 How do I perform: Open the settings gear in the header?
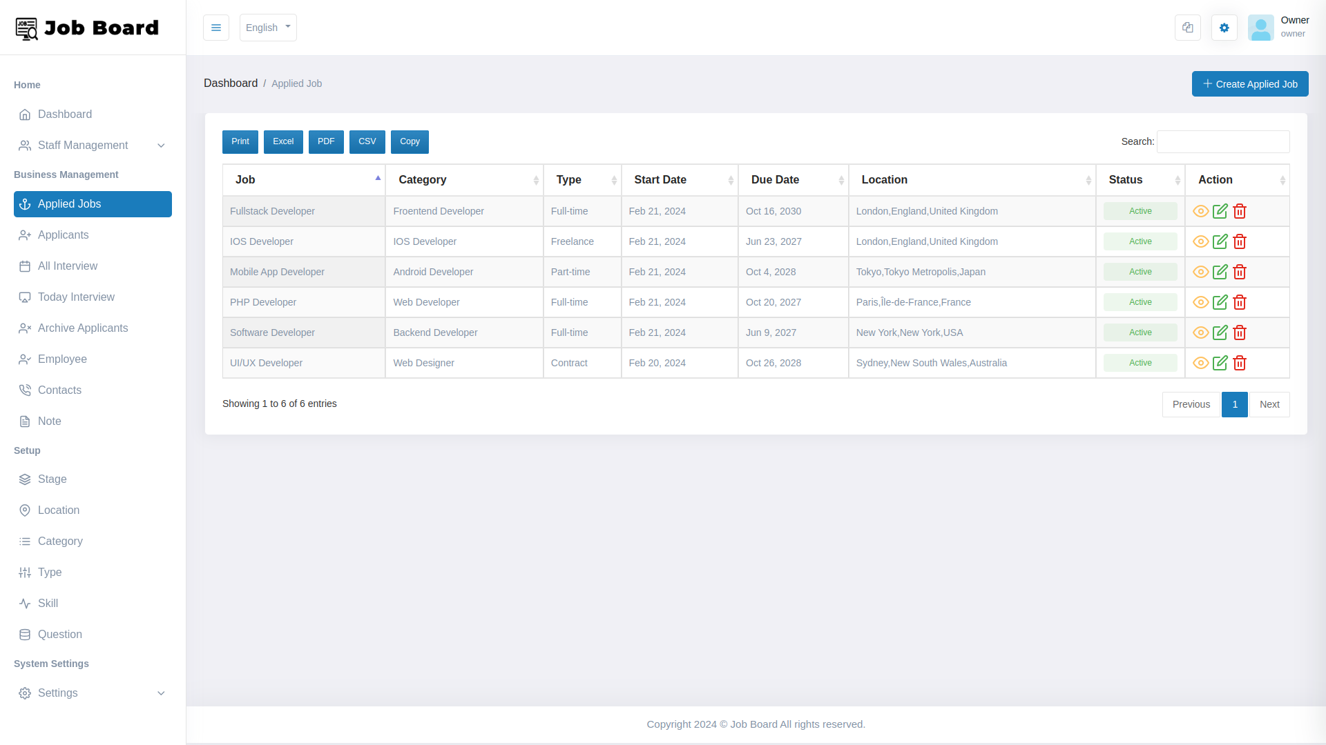(x=1224, y=28)
